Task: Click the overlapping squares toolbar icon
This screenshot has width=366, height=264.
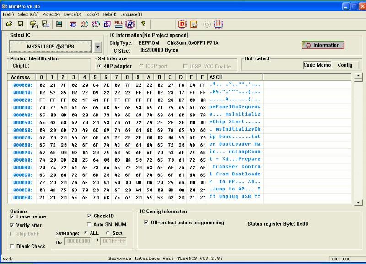Action: [107, 24]
